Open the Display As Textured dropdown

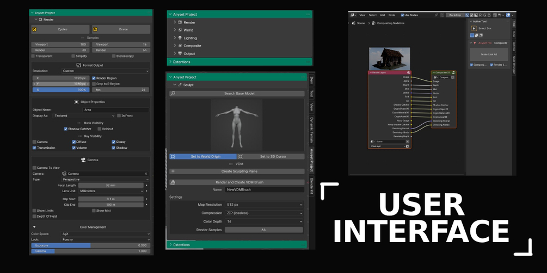(84, 116)
